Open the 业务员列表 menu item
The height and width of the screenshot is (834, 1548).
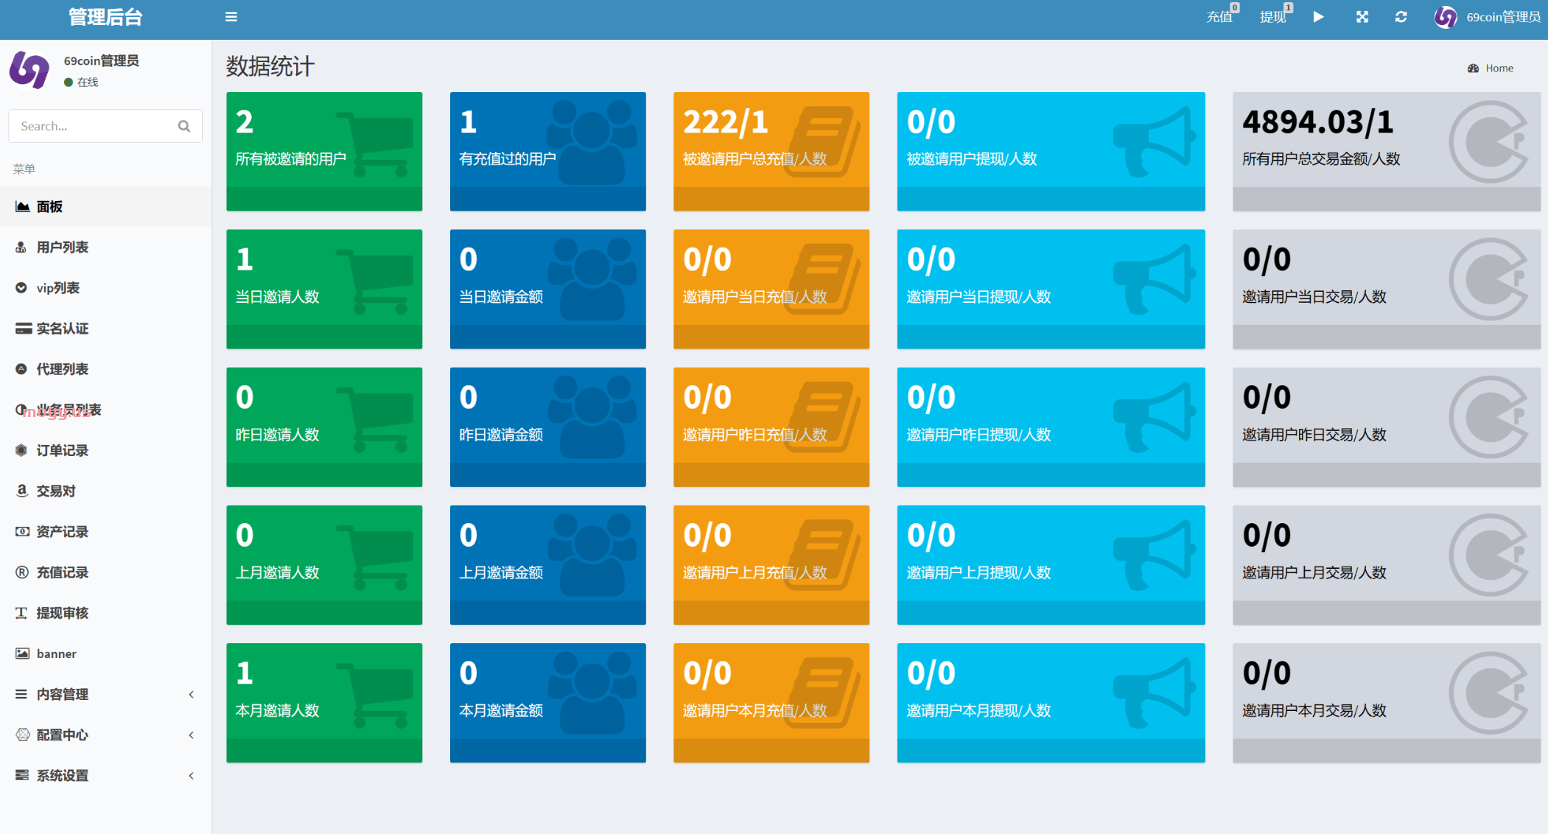click(x=105, y=410)
